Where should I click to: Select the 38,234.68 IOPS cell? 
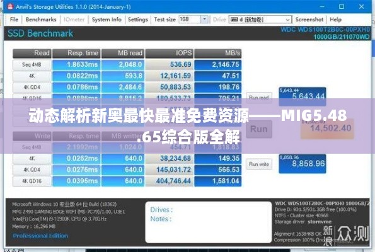(x=169, y=158)
